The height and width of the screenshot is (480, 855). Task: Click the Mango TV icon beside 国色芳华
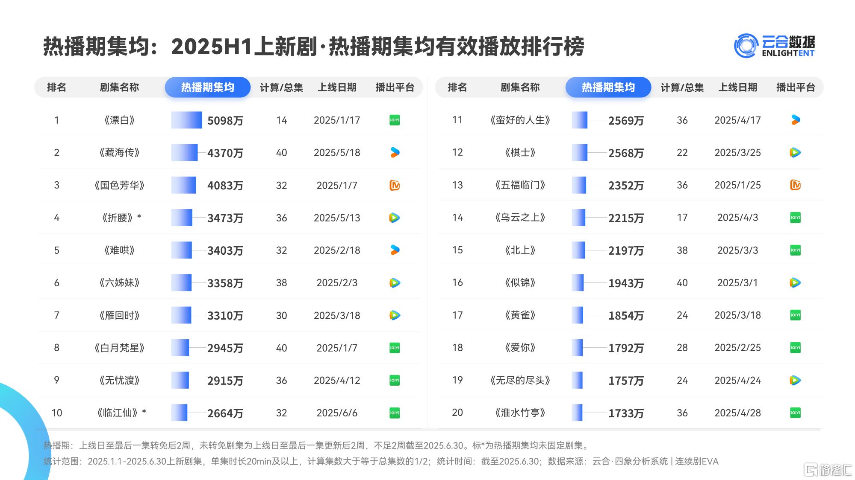click(395, 185)
